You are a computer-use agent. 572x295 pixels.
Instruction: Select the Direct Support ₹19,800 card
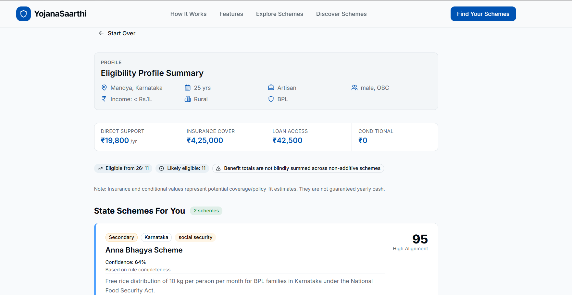[137, 137]
